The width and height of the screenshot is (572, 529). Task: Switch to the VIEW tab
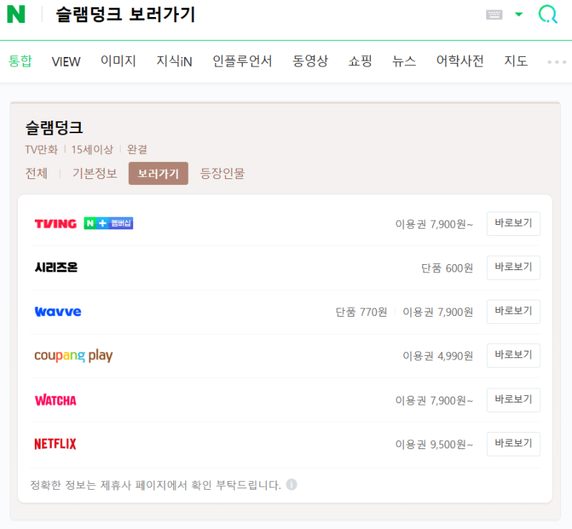(66, 61)
